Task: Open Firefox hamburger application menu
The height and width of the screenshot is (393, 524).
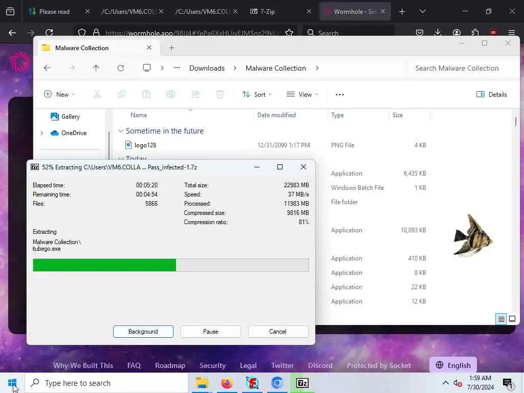Action: pos(512,33)
